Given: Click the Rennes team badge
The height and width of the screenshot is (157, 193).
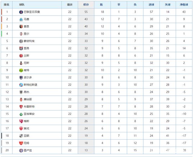Looking at the screenshot, I should click(x=21, y=27).
